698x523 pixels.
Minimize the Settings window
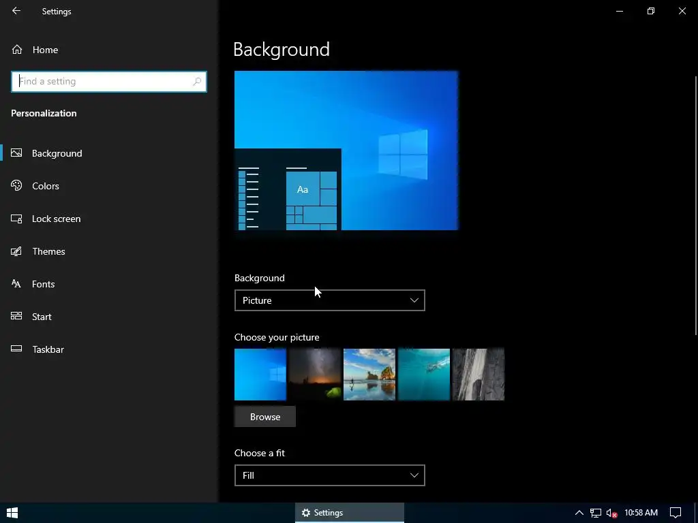619,11
